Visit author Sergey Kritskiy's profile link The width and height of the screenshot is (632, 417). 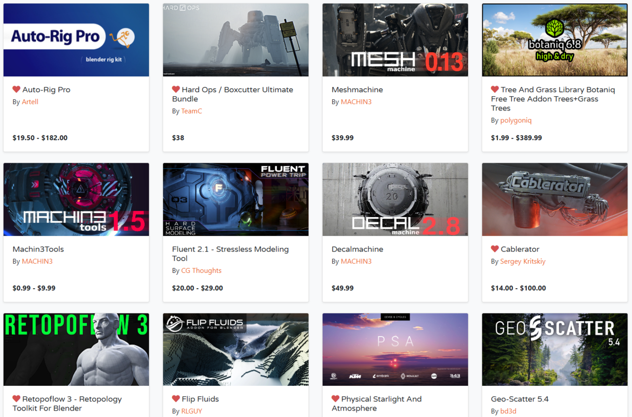tap(523, 261)
